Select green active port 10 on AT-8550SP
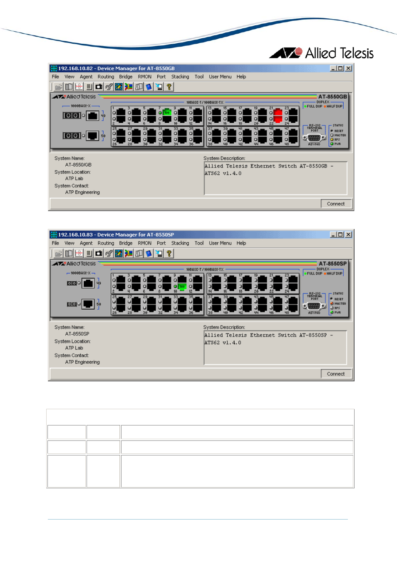Image resolution: width=397 pixels, height=562 pixels. (182, 286)
